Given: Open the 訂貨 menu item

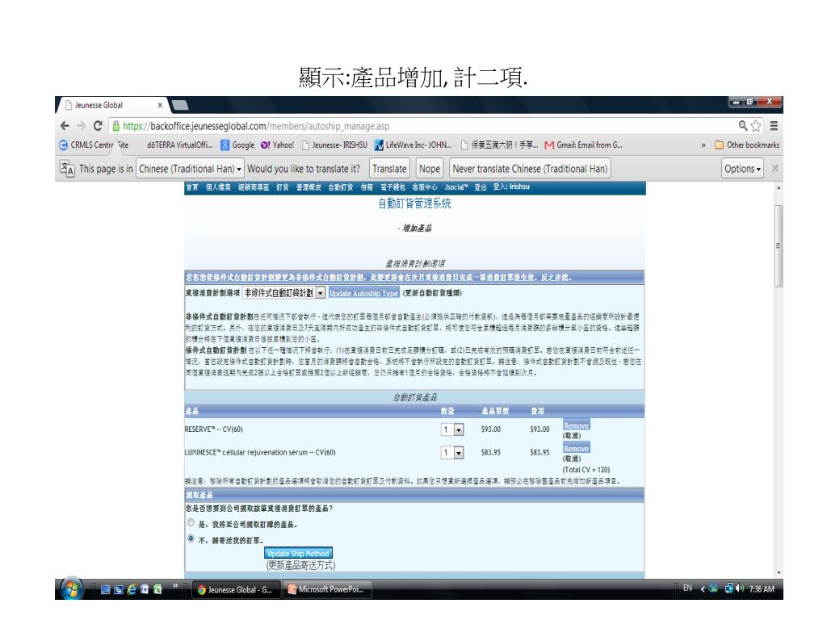Looking at the screenshot, I should coord(282,187).
